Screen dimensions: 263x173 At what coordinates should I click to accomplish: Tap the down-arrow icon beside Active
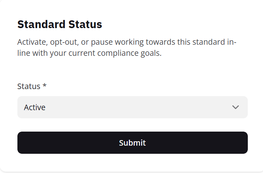236,107
